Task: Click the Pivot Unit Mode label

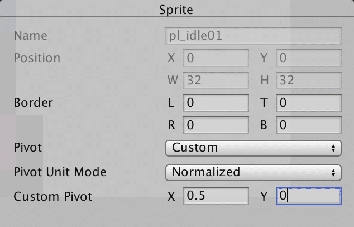Action: tap(60, 172)
